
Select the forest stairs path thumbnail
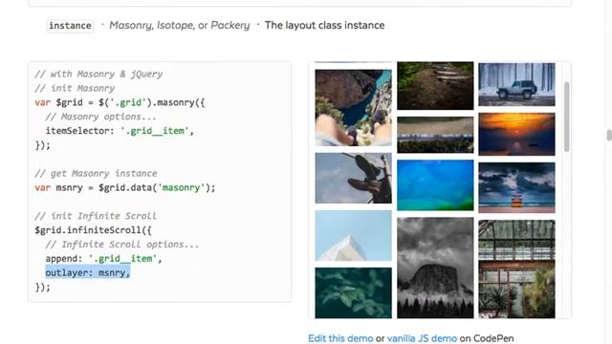[x=435, y=85]
